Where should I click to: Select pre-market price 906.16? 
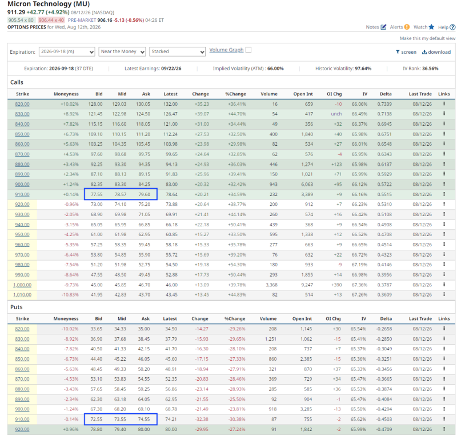105,20
